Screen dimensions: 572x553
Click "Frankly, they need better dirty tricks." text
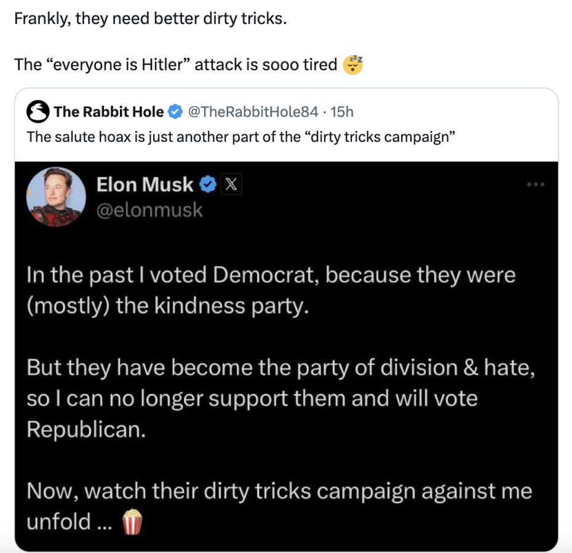(151, 18)
